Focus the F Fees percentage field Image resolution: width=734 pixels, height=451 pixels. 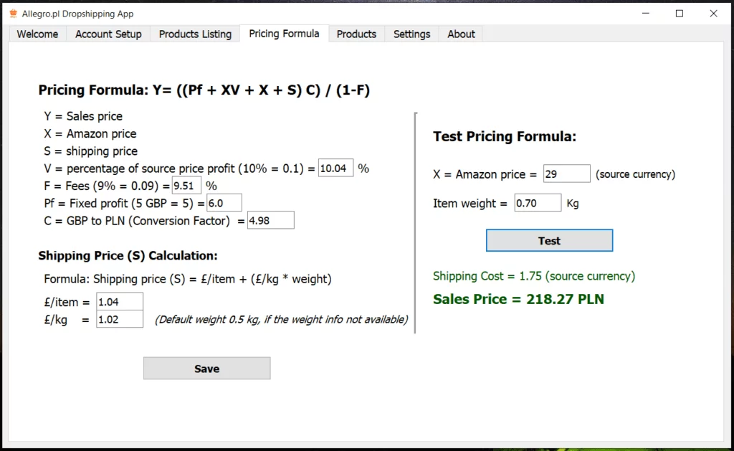[x=186, y=186]
